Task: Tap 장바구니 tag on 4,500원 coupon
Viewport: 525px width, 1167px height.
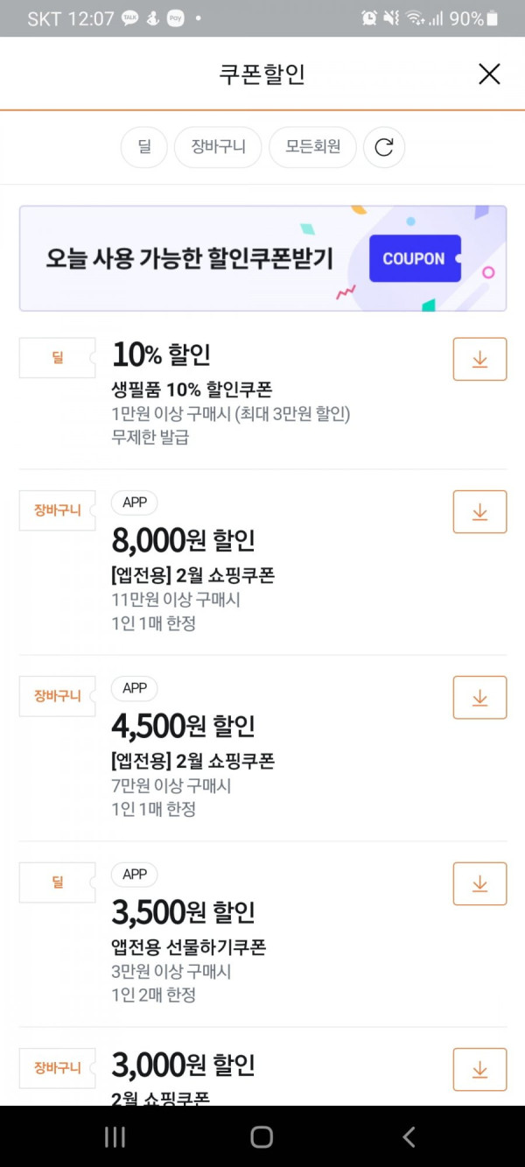Action: tap(57, 696)
